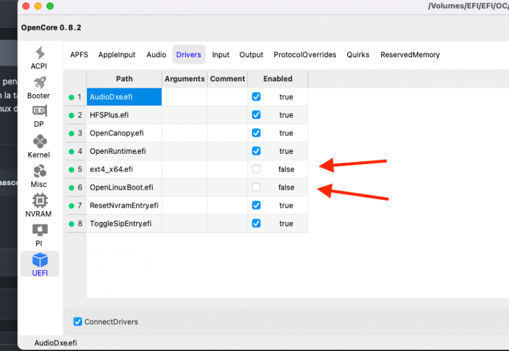The image size is (509, 351).
Task: Open the Booter rocket icon section
Action: coord(39,83)
